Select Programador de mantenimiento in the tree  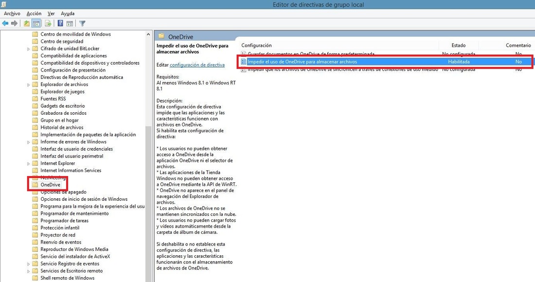coord(74,213)
